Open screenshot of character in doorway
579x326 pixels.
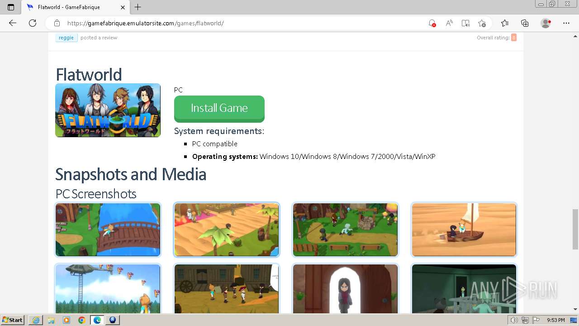click(345, 288)
